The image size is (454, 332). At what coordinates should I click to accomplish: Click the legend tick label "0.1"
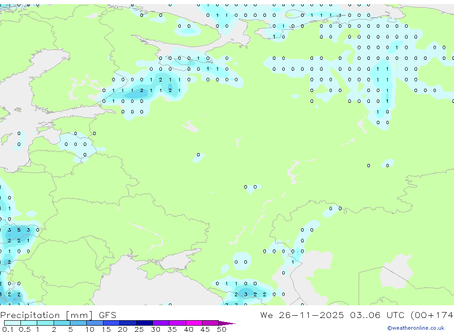(x=8, y=329)
